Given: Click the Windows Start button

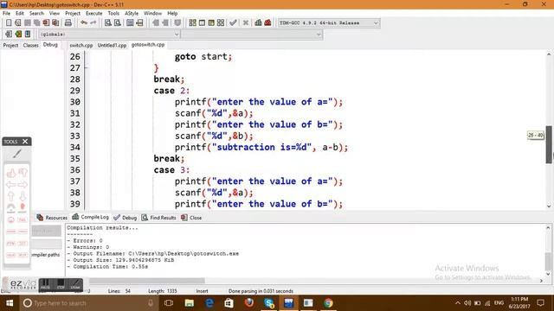Looking at the screenshot, I should pos(10,303).
